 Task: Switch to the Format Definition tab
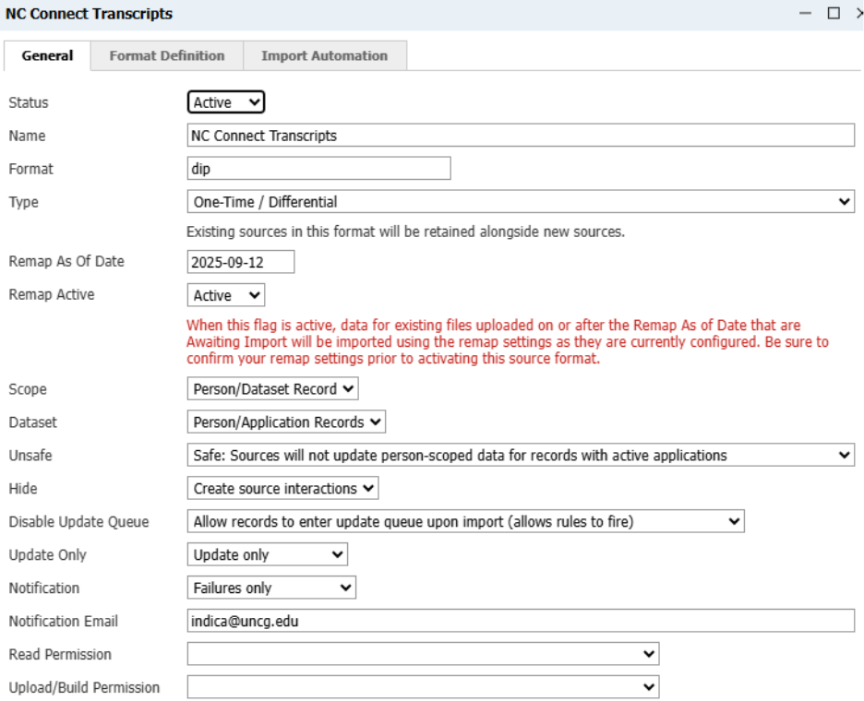click(x=167, y=55)
